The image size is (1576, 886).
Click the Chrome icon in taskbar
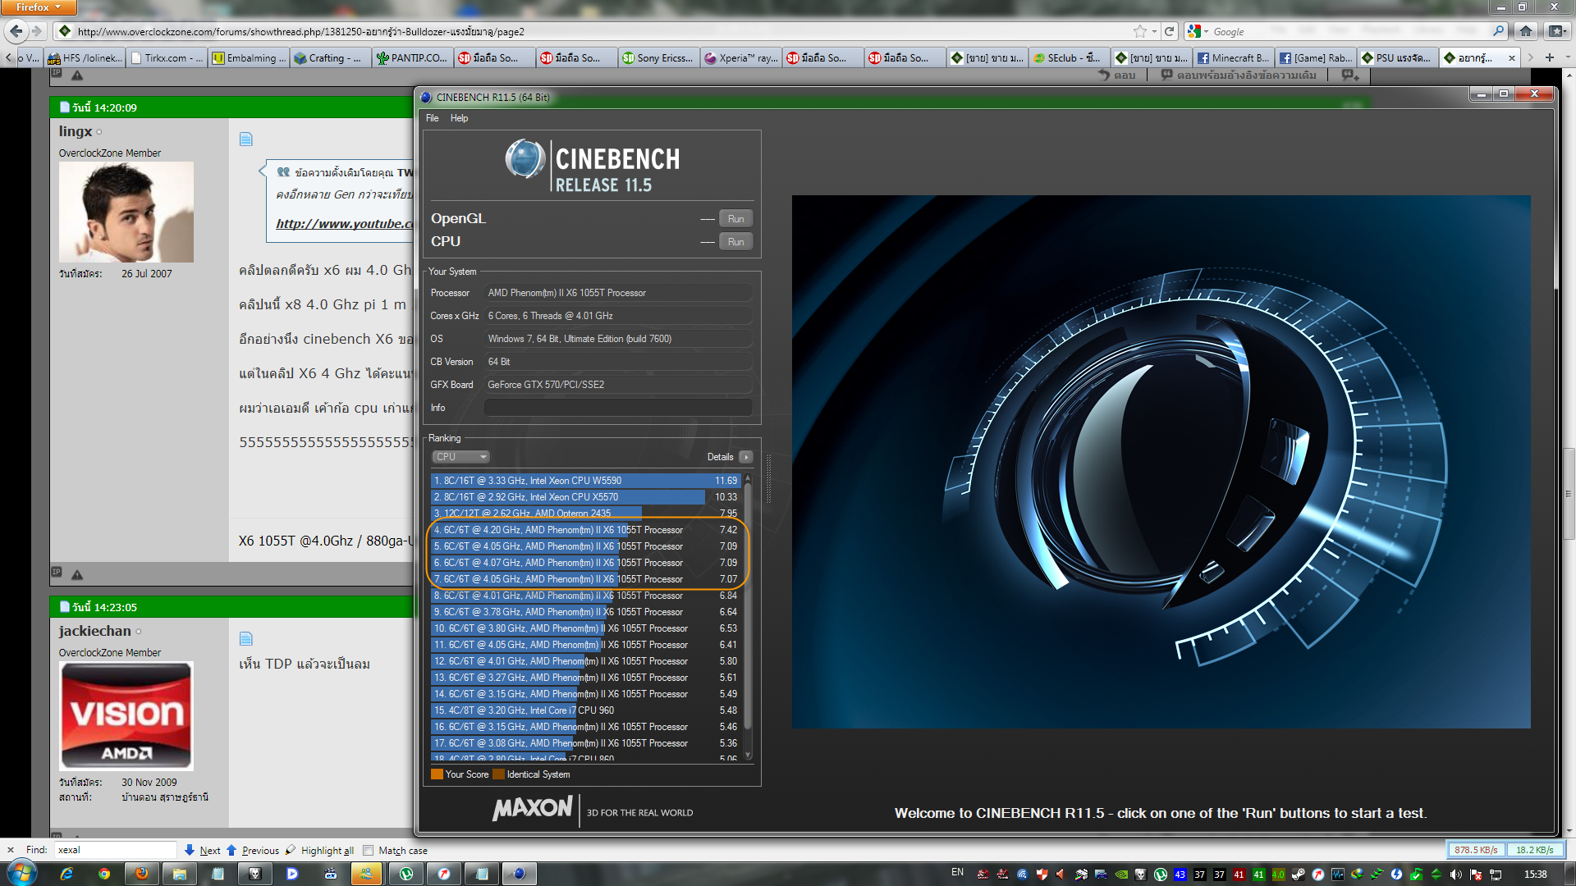click(104, 874)
